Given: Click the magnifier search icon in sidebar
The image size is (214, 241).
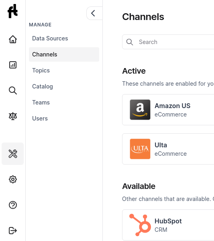Looking at the screenshot, I should (13, 90).
